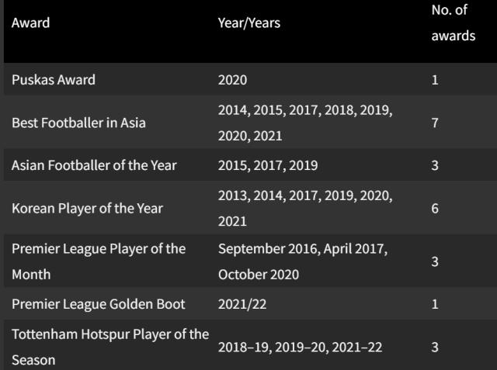Click the 2015, 2017, 2019 years cell

point(268,165)
